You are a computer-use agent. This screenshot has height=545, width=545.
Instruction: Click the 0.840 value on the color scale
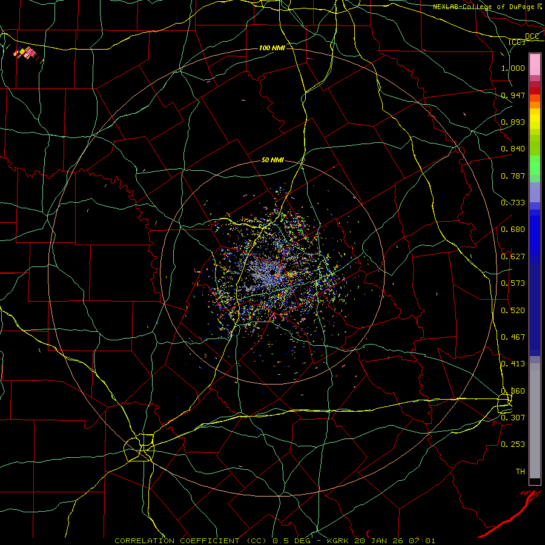pos(513,149)
